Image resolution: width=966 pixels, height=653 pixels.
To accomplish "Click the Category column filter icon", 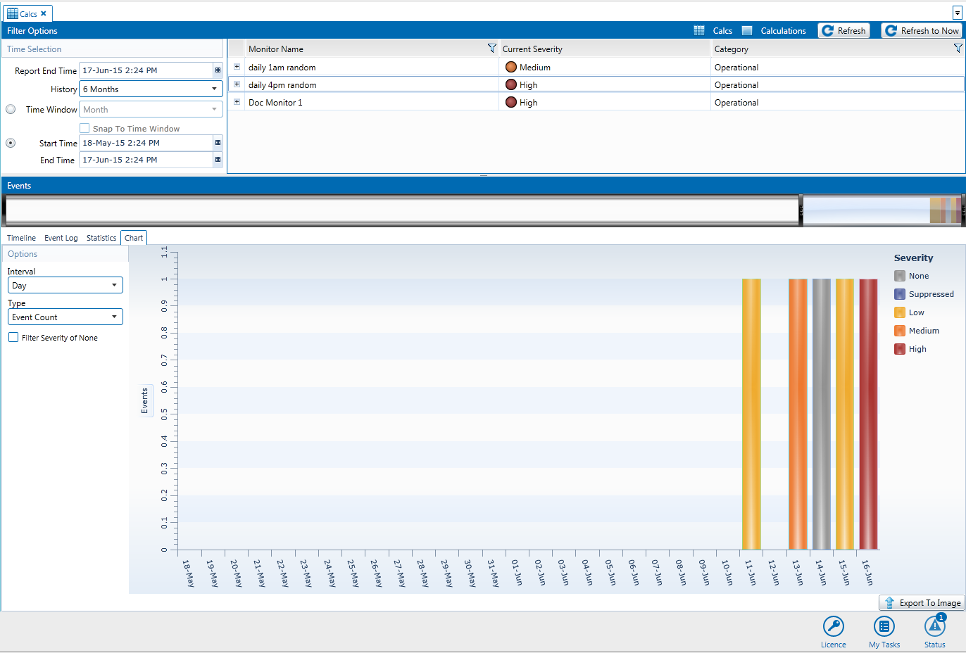I will tap(958, 49).
